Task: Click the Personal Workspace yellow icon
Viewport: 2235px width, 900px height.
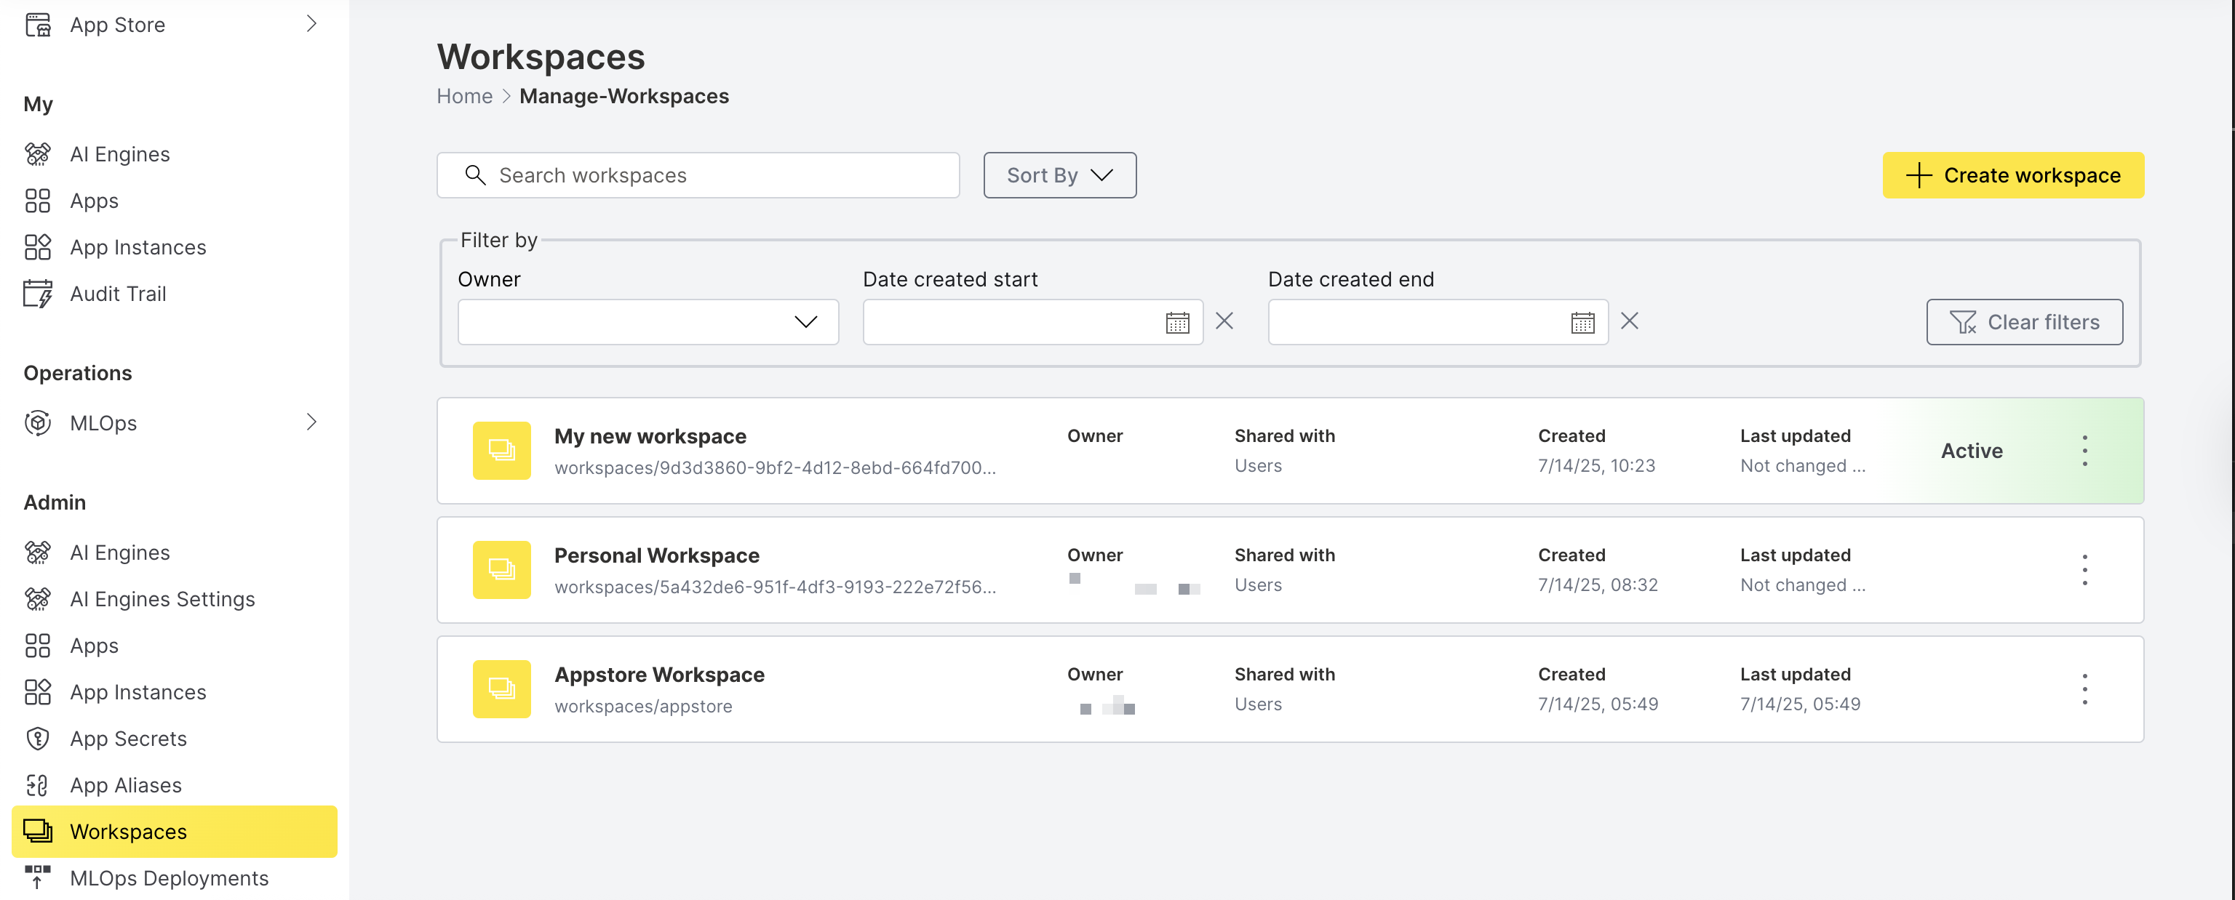Action: (x=501, y=570)
